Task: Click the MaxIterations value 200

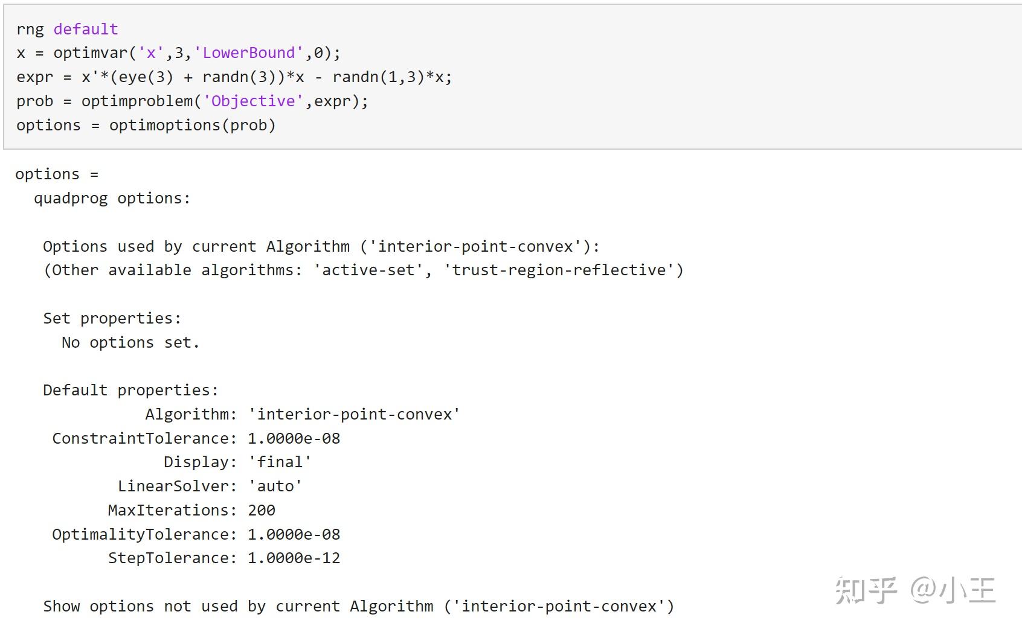Action: point(262,510)
